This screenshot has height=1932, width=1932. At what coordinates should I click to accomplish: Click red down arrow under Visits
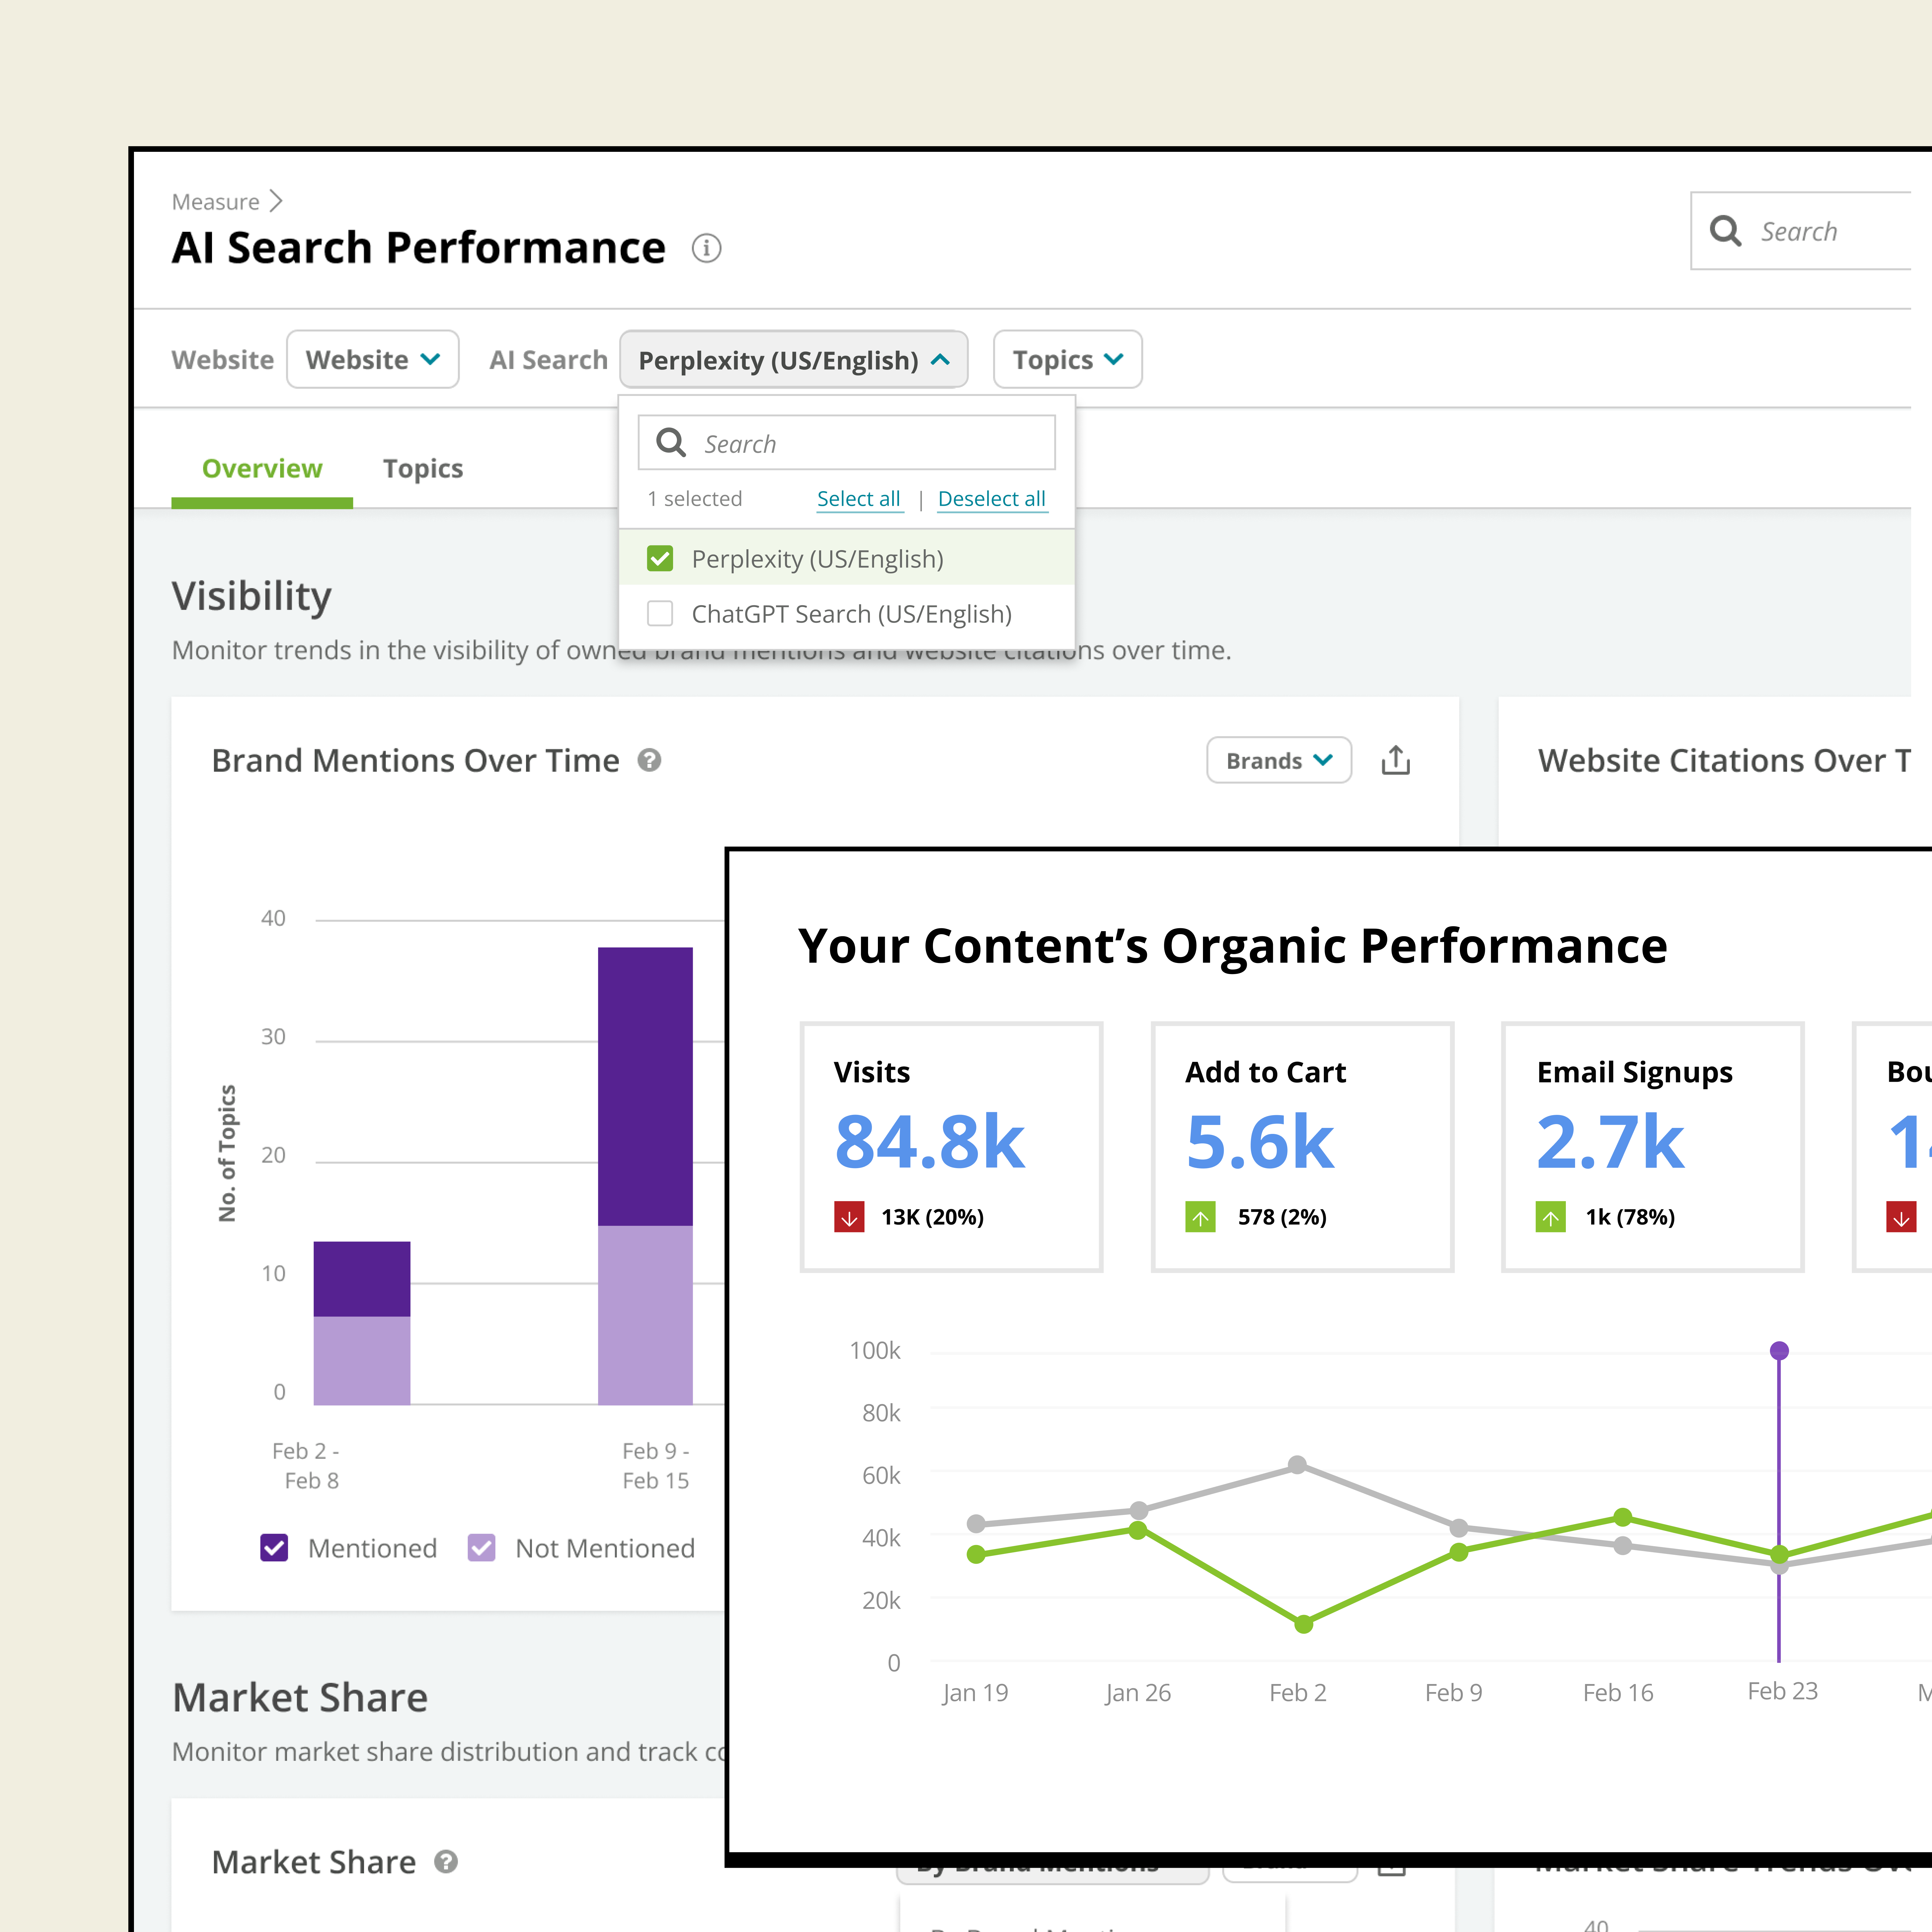[849, 1217]
